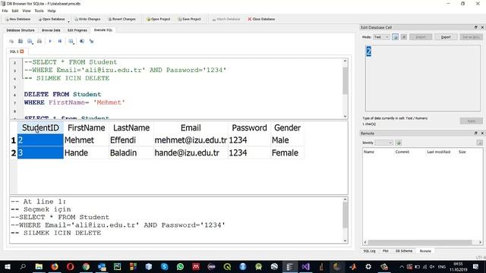Select the Baladin last name cell
Image resolution: width=486 pixels, height=273 pixels.
131,153
